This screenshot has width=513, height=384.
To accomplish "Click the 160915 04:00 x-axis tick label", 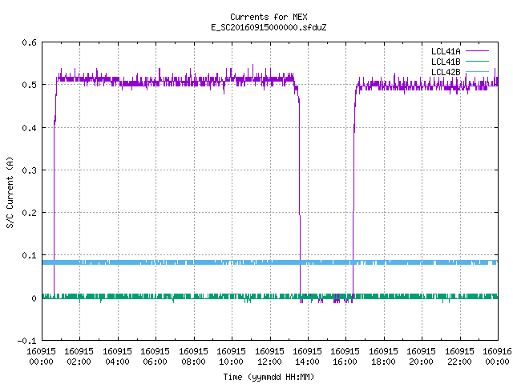I will tap(117, 357).
